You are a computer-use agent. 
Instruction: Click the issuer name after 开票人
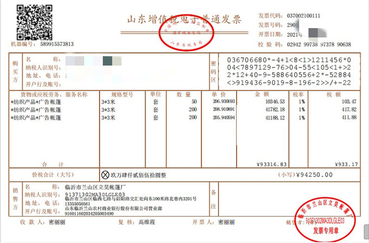pyautogui.click(x=226, y=222)
